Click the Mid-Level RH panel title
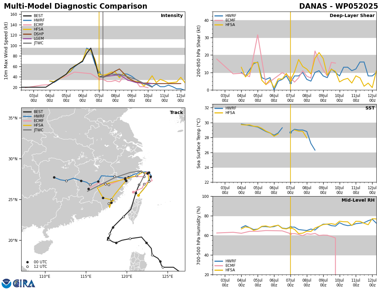Viewport: 386px width, 289px height. coord(358,200)
